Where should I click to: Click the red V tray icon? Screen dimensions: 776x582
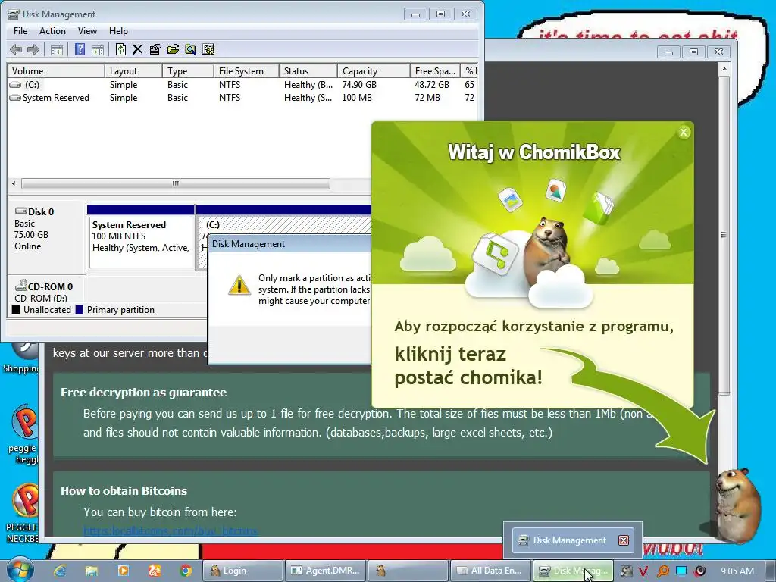(x=643, y=571)
